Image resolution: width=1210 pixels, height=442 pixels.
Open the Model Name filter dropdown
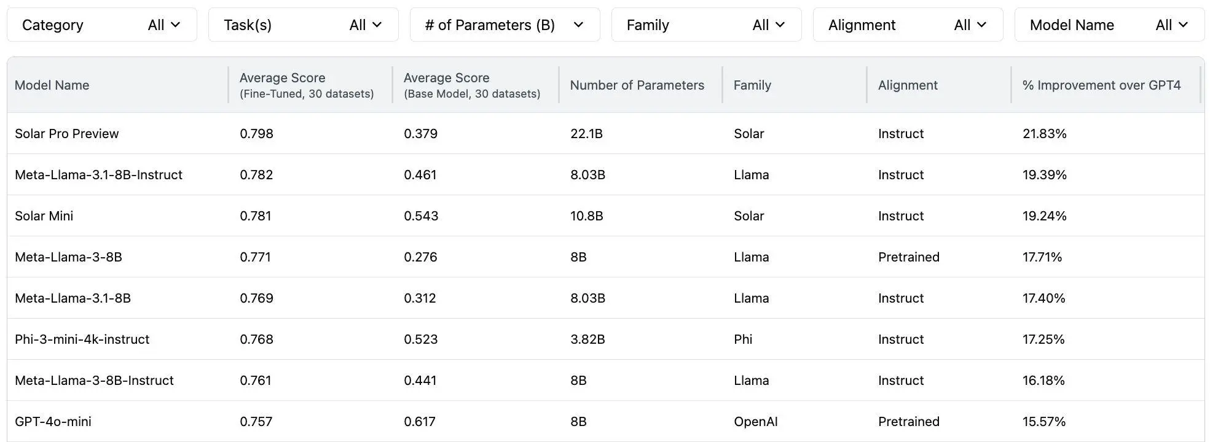pos(1110,25)
